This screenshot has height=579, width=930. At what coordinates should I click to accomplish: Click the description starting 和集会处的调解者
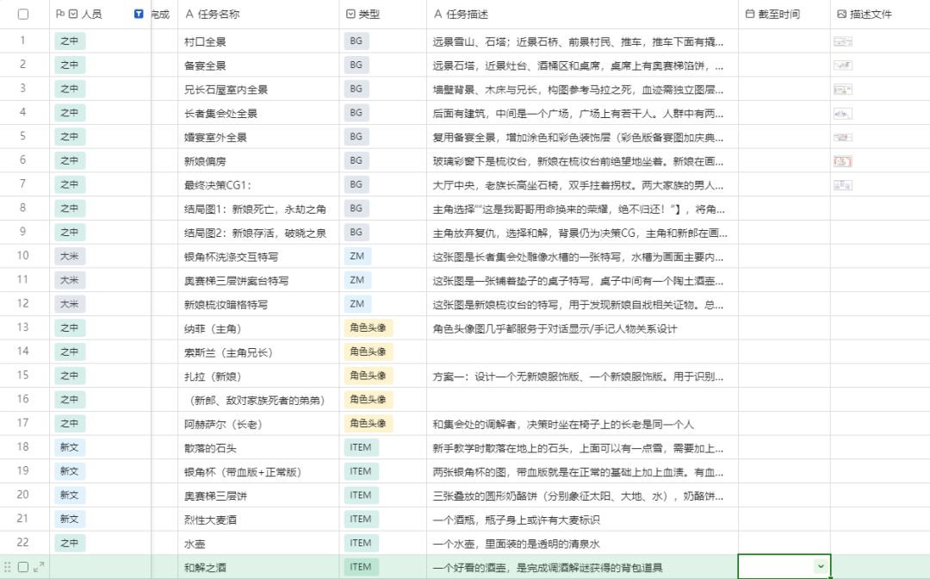563,424
